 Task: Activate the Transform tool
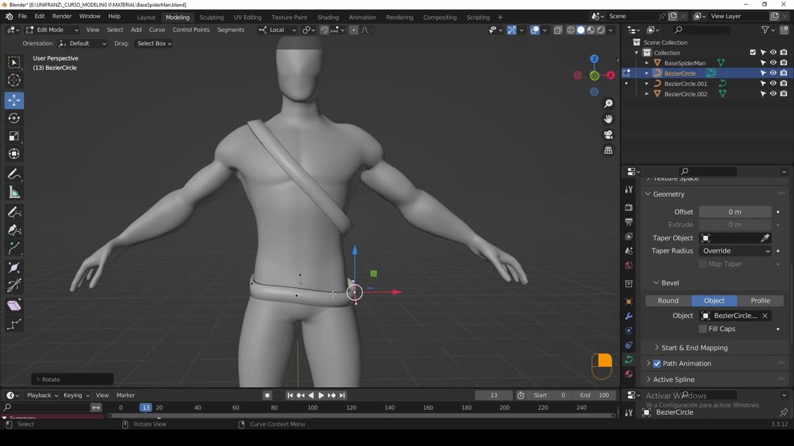click(x=14, y=154)
